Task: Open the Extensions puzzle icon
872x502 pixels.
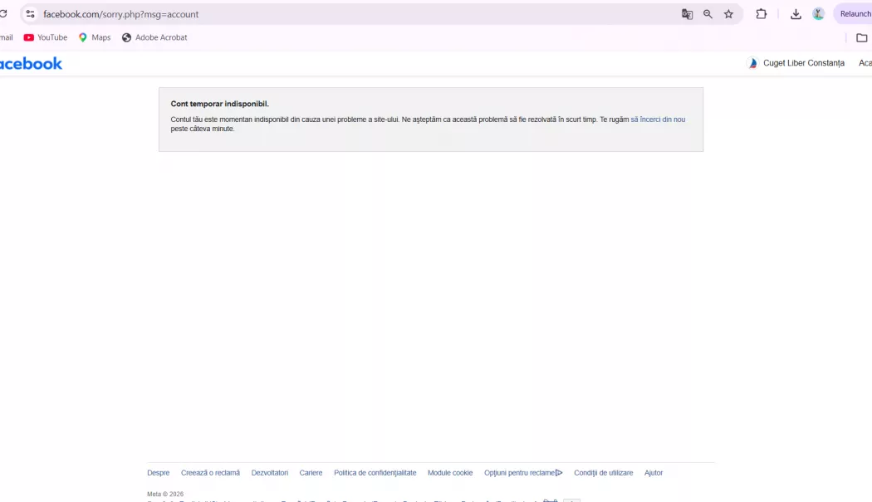Action: [762, 14]
